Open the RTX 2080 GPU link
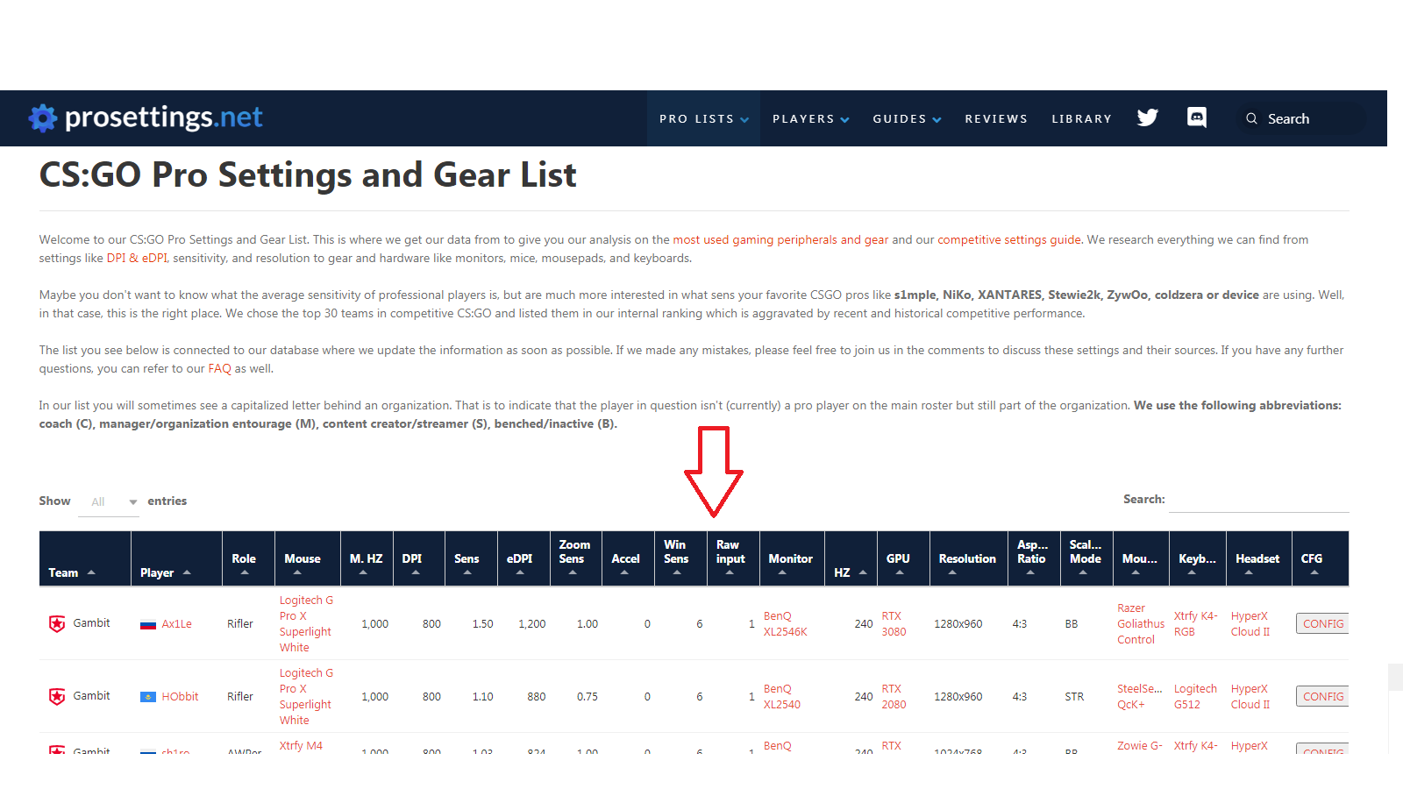Image resolution: width=1403 pixels, height=789 pixels. pyautogui.click(x=894, y=696)
